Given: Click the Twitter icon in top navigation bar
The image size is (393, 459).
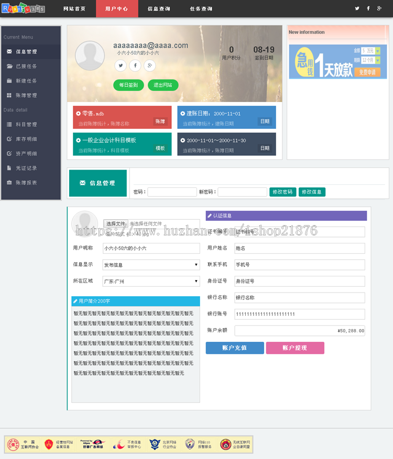Looking at the screenshot, I should pos(357,8).
